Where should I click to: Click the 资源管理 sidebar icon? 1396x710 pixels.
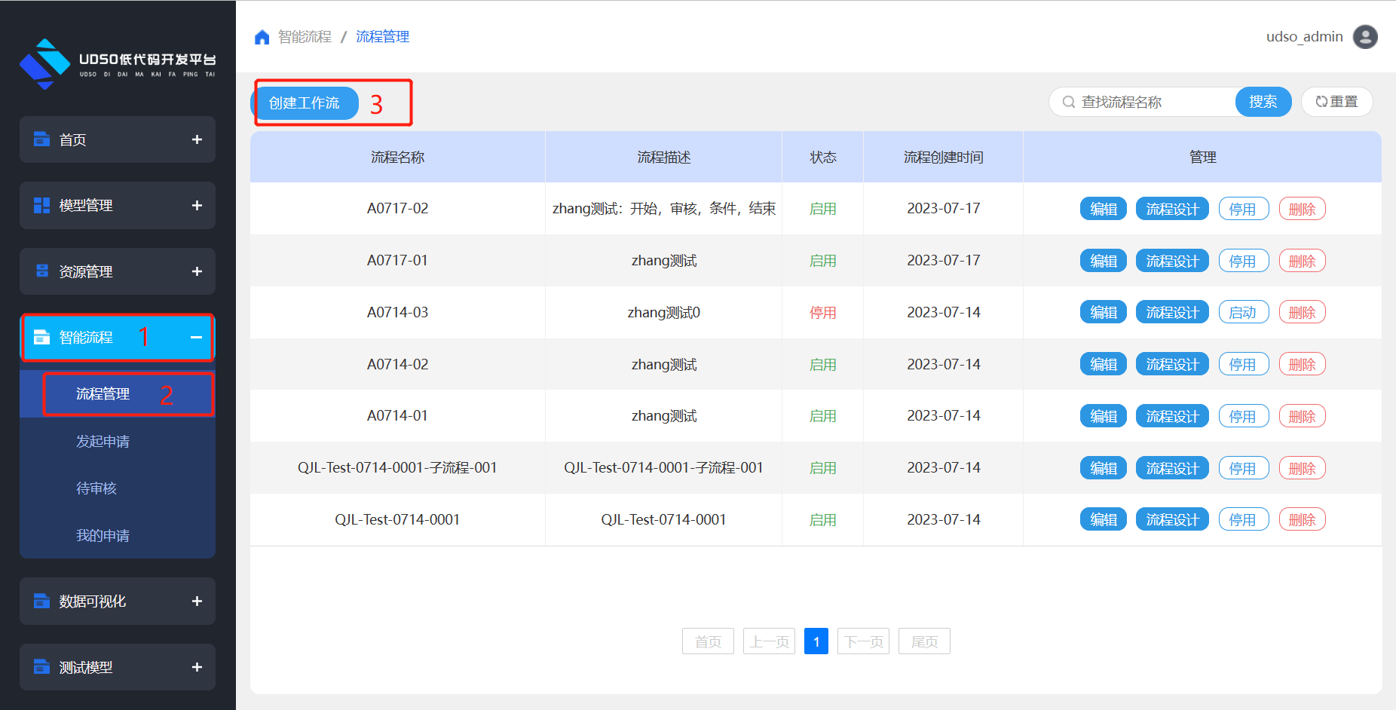[x=41, y=271]
